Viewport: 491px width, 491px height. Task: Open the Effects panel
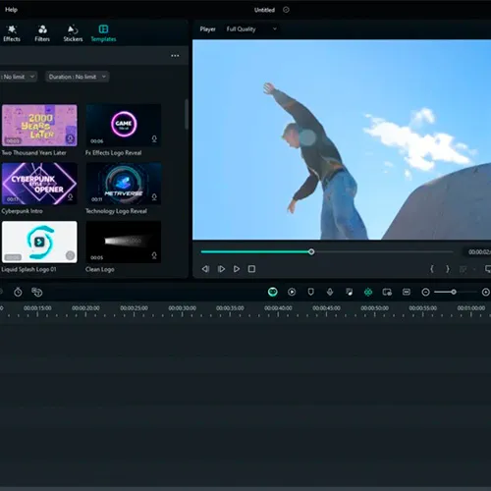12,33
